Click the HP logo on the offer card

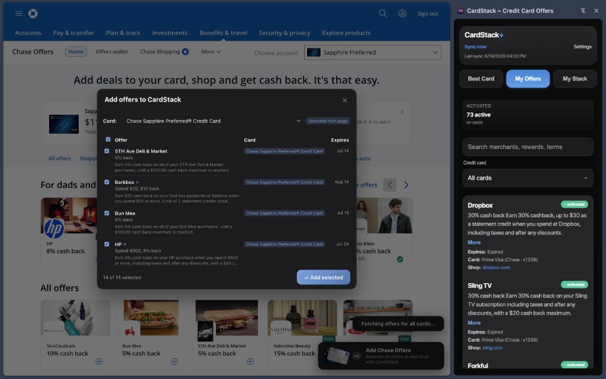point(54,228)
